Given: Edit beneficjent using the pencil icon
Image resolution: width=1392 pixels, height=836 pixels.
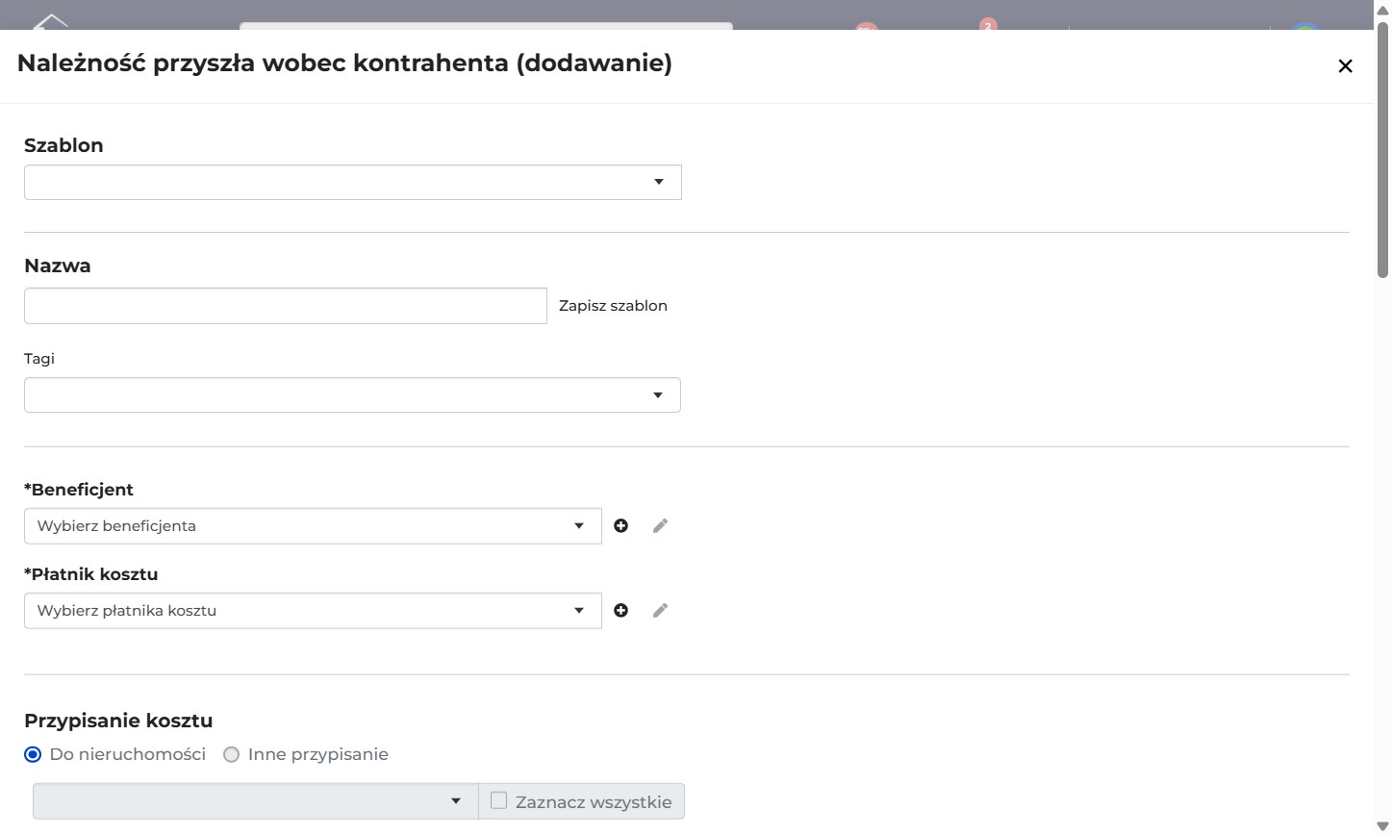Looking at the screenshot, I should (660, 525).
